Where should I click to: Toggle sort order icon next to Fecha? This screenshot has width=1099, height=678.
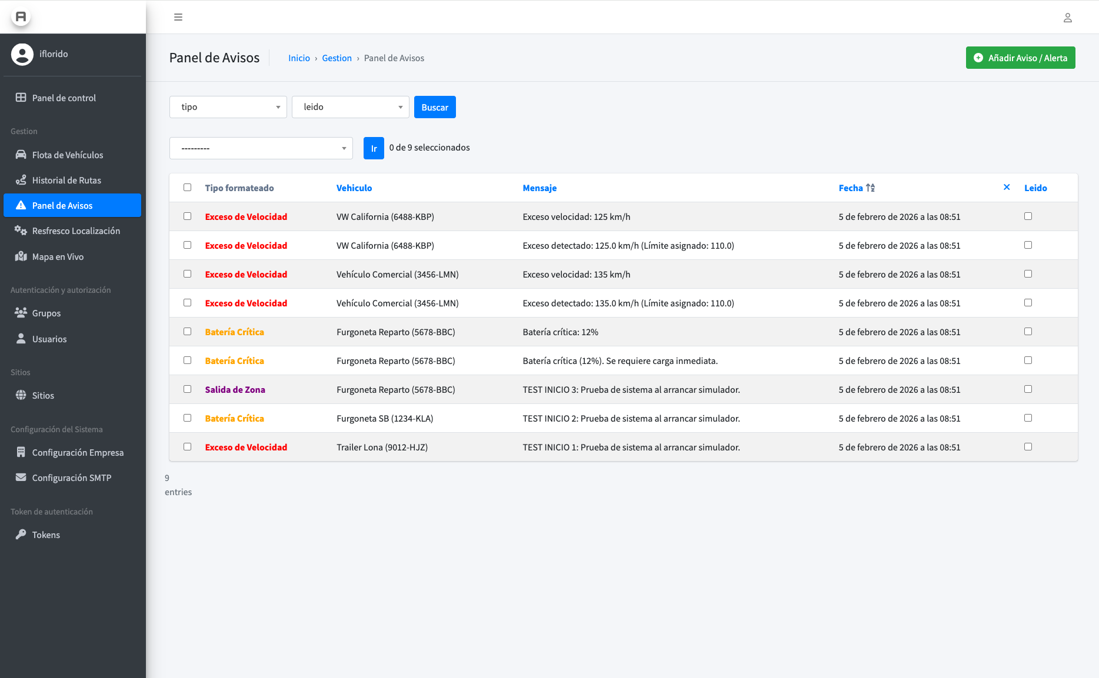(871, 188)
